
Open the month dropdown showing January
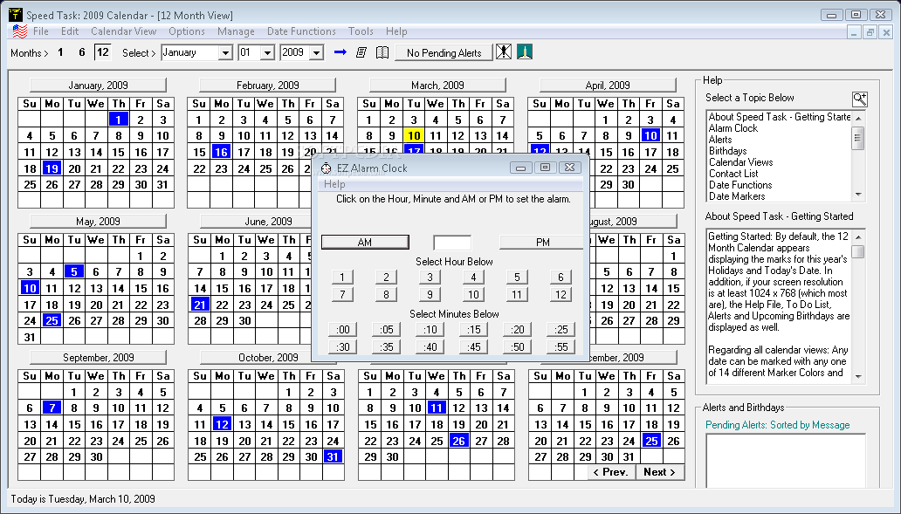226,53
